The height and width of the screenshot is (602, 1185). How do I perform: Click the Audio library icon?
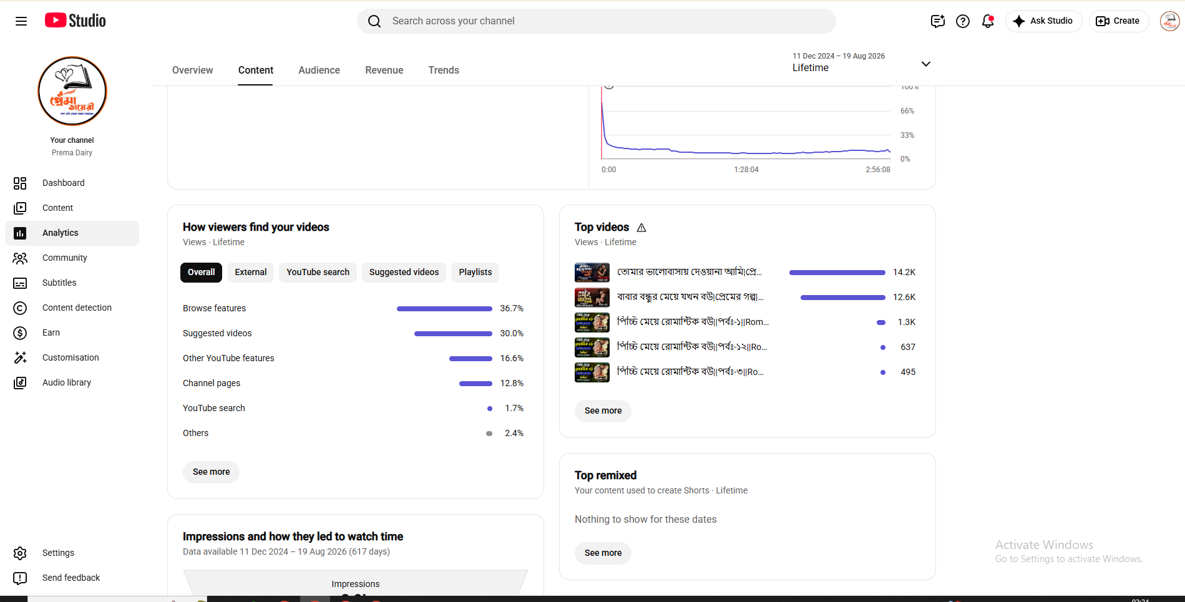point(20,382)
